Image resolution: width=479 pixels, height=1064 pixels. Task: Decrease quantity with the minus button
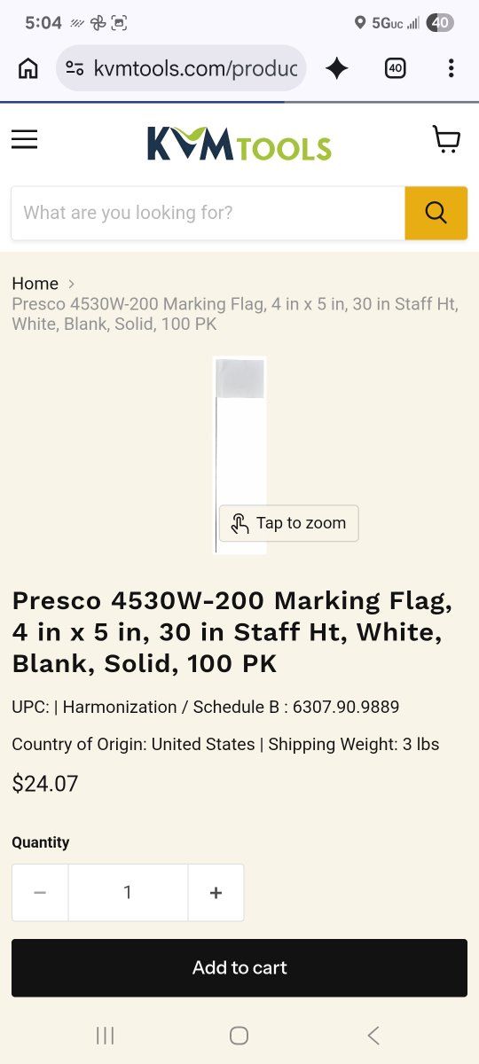tap(40, 893)
